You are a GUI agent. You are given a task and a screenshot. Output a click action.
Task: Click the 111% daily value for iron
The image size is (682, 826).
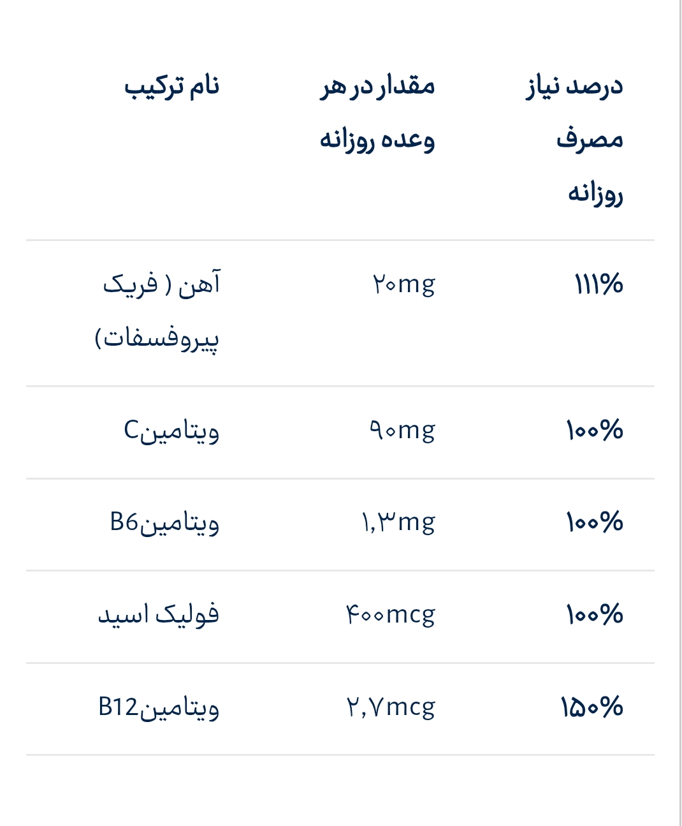599,284
